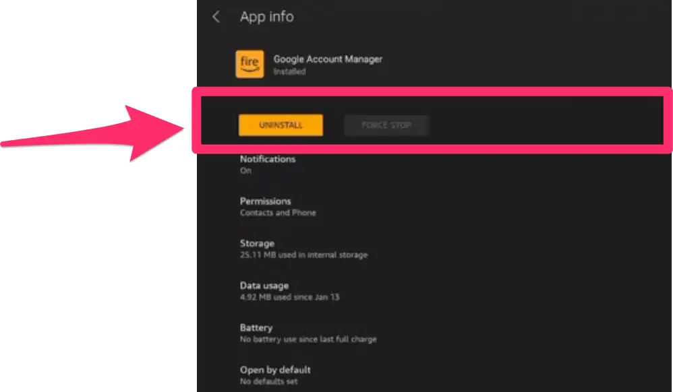Click the Notifications On status
The height and width of the screenshot is (392, 673).
click(x=246, y=170)
